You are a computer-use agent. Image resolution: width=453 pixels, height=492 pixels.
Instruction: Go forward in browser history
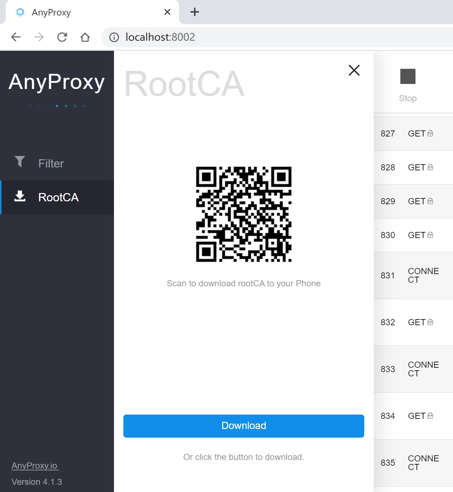pos(39,37)
